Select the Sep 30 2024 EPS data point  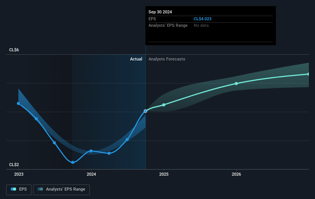(x=145, y=111)
